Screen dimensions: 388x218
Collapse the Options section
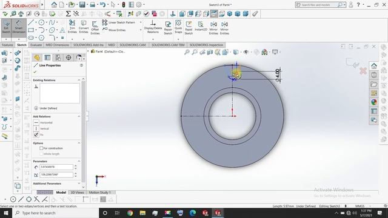click(x=79, y=143)
